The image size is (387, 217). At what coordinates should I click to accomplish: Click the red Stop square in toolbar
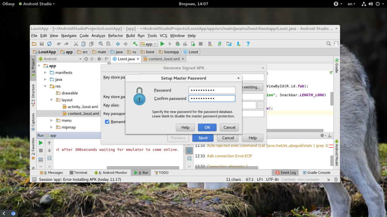tap(201, 44)
